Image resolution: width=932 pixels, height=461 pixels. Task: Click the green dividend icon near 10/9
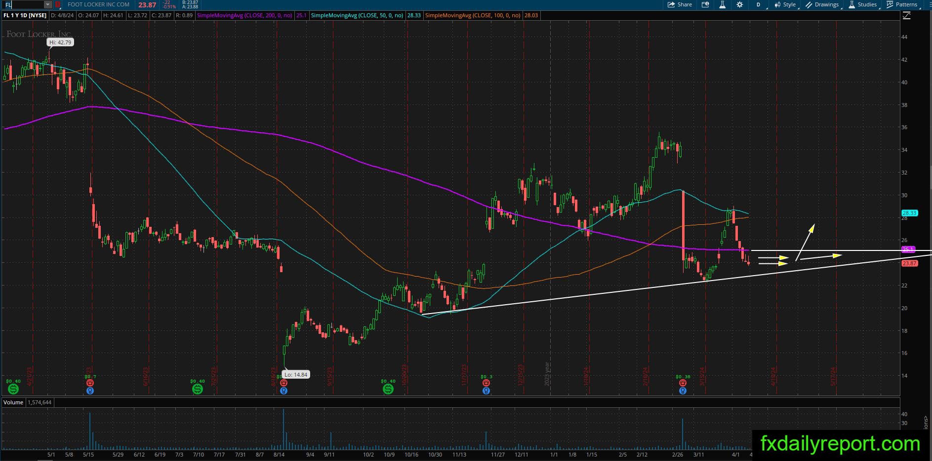pyautogui.click(x=388, y=389)
